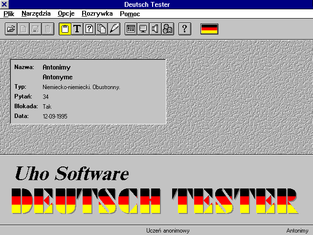Click the users faces icon
The image size is (313, 235).
(167, 29)
